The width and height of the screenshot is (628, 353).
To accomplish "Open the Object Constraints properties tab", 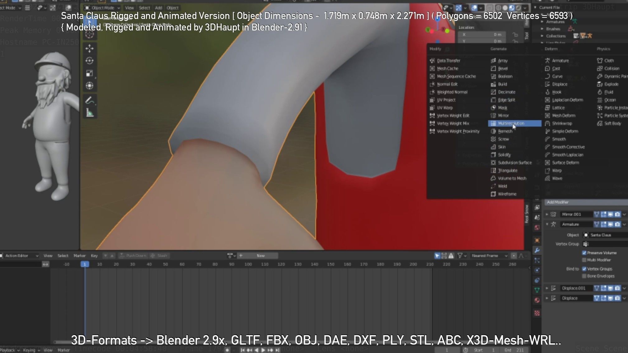I will (537, 280).
